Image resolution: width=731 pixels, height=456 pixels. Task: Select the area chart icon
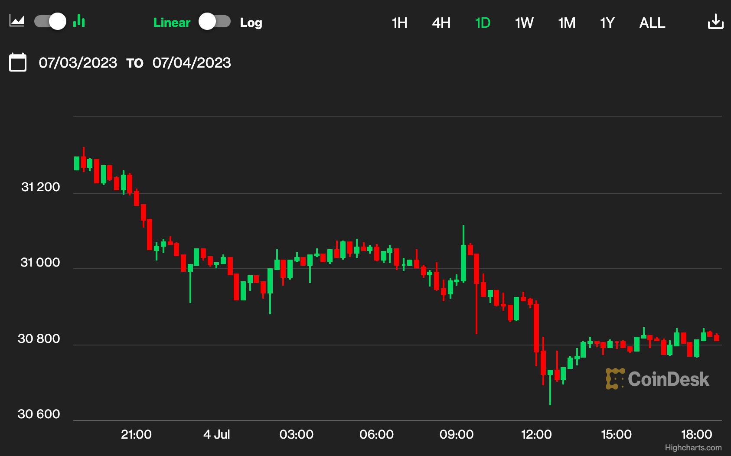coord(17,21)
